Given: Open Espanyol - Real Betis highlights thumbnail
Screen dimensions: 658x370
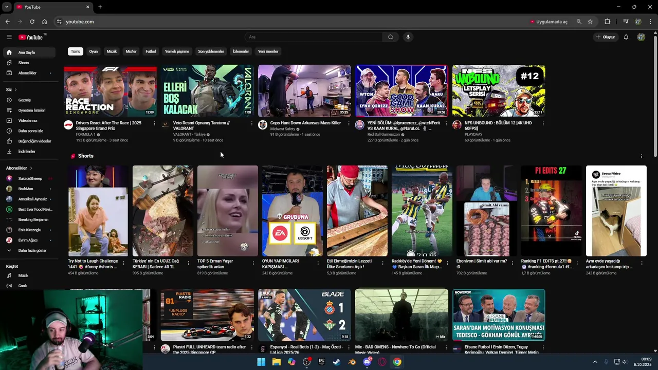Looking at the screenshot, I should click(304, 315).
